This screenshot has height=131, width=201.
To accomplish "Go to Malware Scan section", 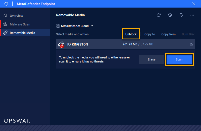I will click(x=25, y=24).
